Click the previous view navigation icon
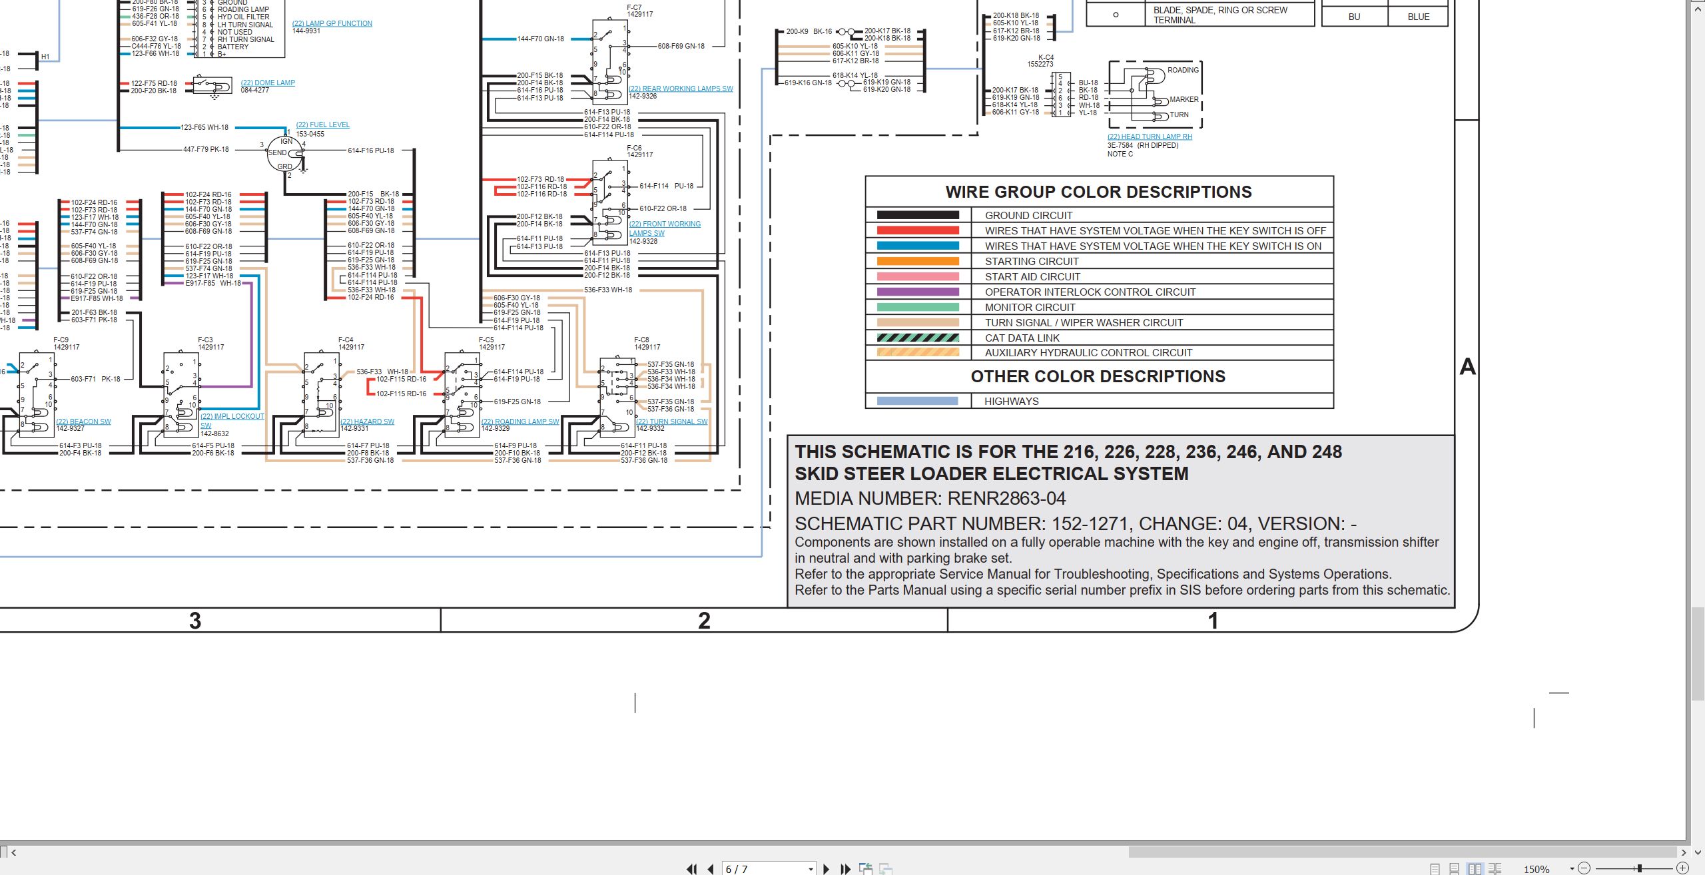The image size is (1705, 875). [x=866, y=869]
